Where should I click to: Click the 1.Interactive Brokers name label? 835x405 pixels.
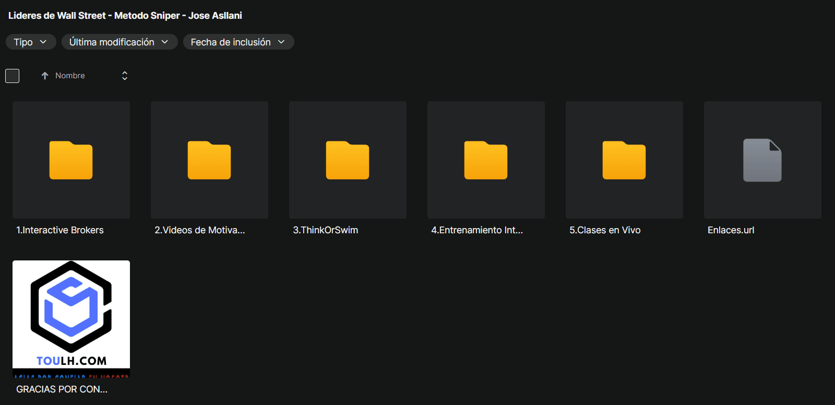click(60, 230)
